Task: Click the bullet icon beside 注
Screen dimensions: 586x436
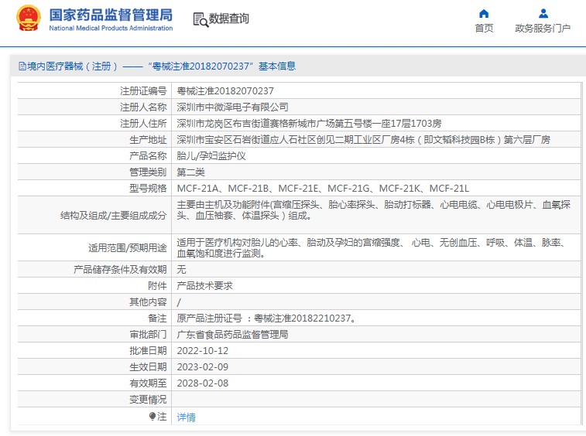Action: (x=152, y=417)
